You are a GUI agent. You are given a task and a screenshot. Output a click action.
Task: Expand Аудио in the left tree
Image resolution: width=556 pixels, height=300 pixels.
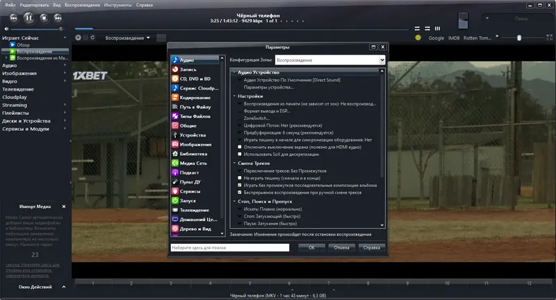click(x=65, y=65)
